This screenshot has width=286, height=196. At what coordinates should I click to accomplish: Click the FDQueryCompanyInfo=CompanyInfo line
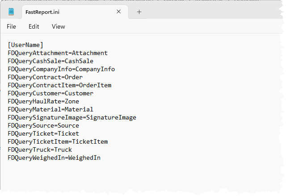[61, 69]
